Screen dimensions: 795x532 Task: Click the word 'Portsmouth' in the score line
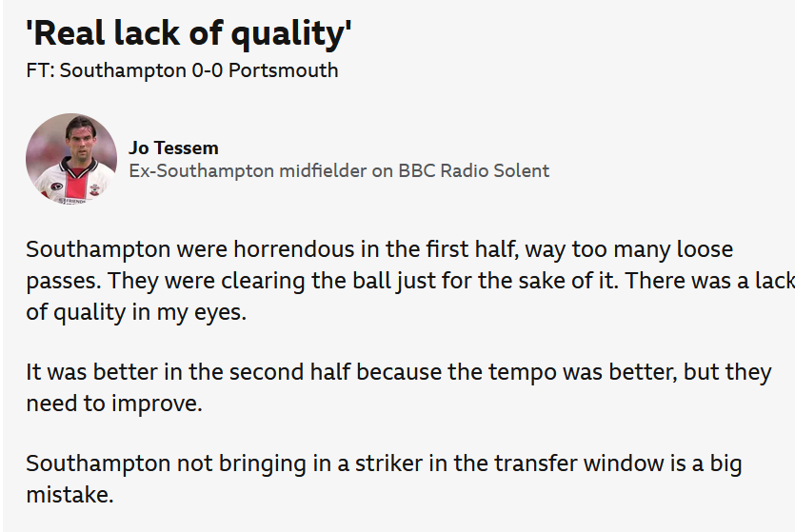point(284,69)
